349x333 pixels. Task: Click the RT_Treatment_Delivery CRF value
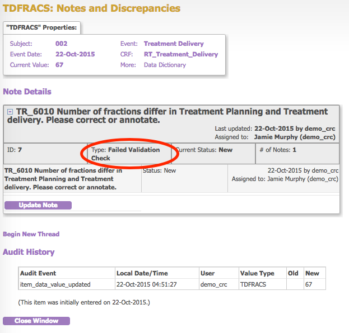[x=180, y=54]
